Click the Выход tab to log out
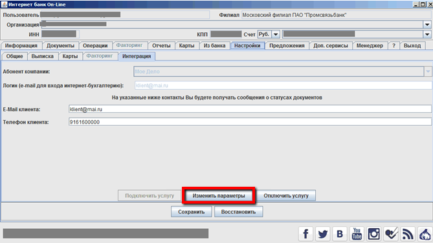 [412, 46]
